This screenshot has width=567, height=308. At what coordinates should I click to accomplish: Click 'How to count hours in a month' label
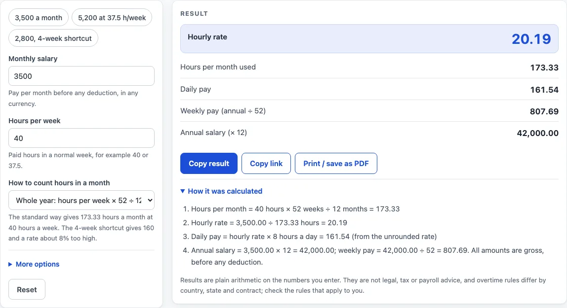59,182
